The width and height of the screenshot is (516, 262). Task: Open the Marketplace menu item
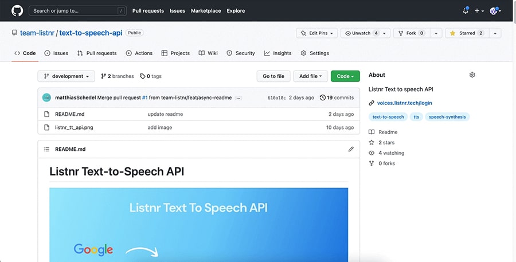[x=206, y=10]
